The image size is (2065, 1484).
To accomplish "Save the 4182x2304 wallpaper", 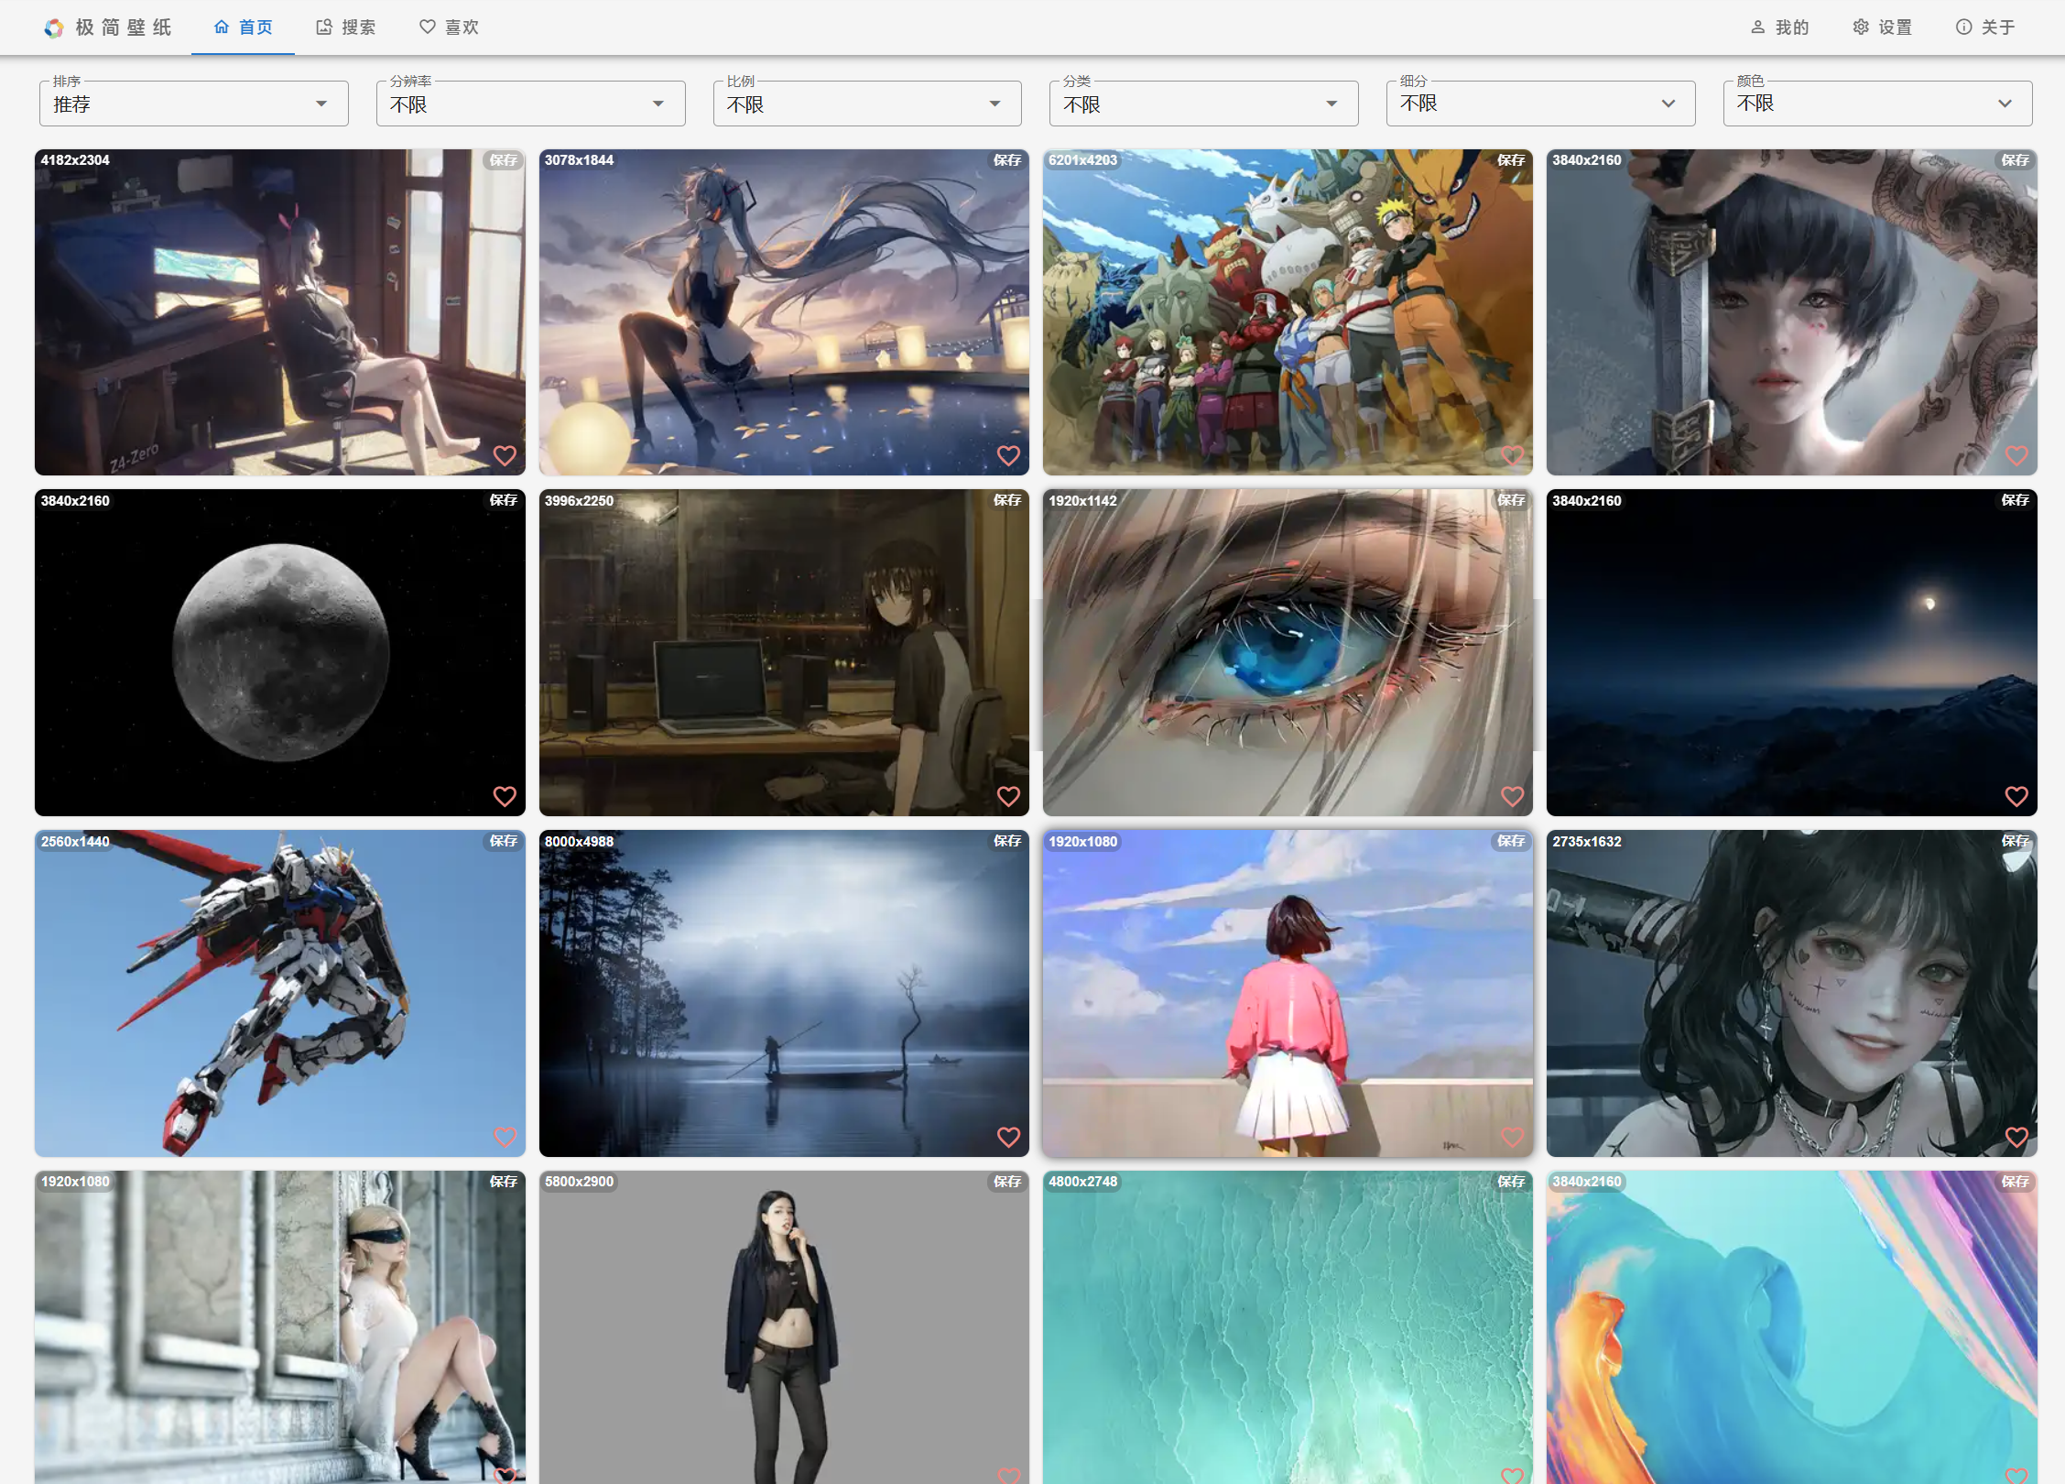I will click(503, 160).
